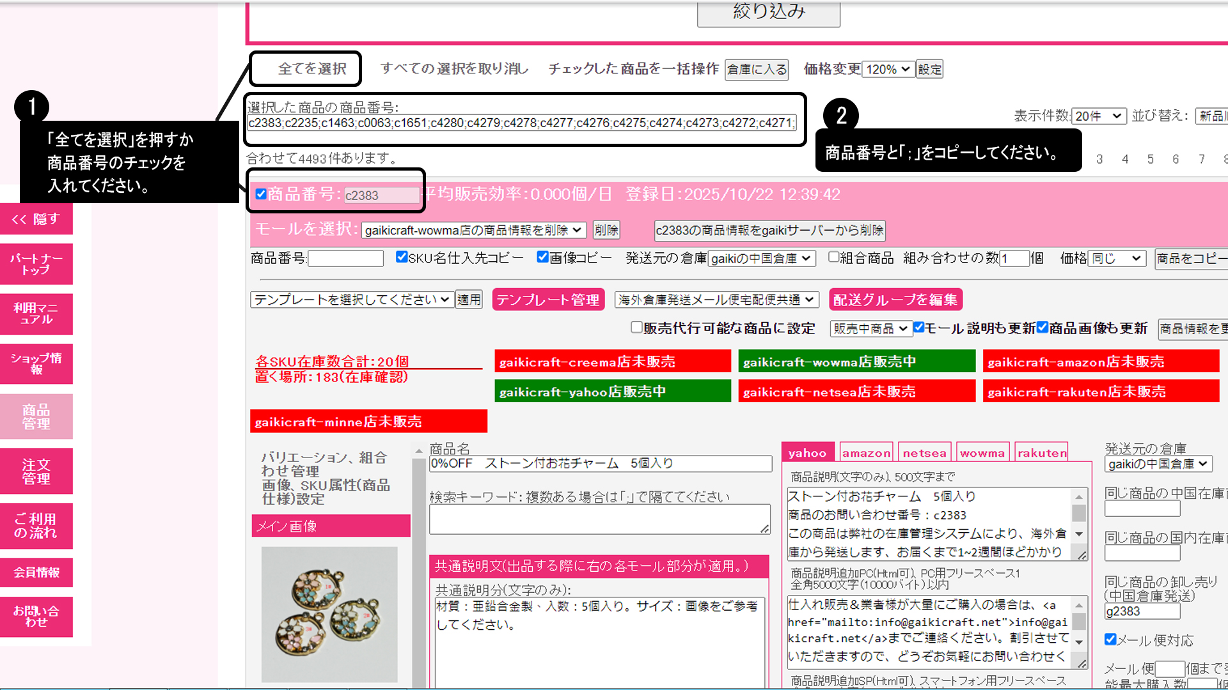Expand the 表示件数 20件 dropdown
Viewport: 1228px width, 690px height.
point(1098,116)
